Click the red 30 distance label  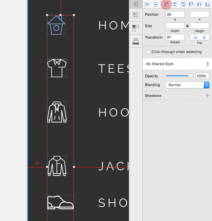click(37, 163)
